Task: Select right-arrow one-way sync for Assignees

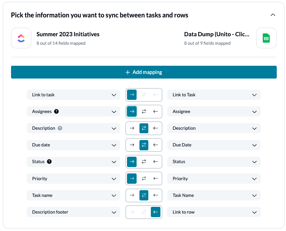Action: coord(132,112)
